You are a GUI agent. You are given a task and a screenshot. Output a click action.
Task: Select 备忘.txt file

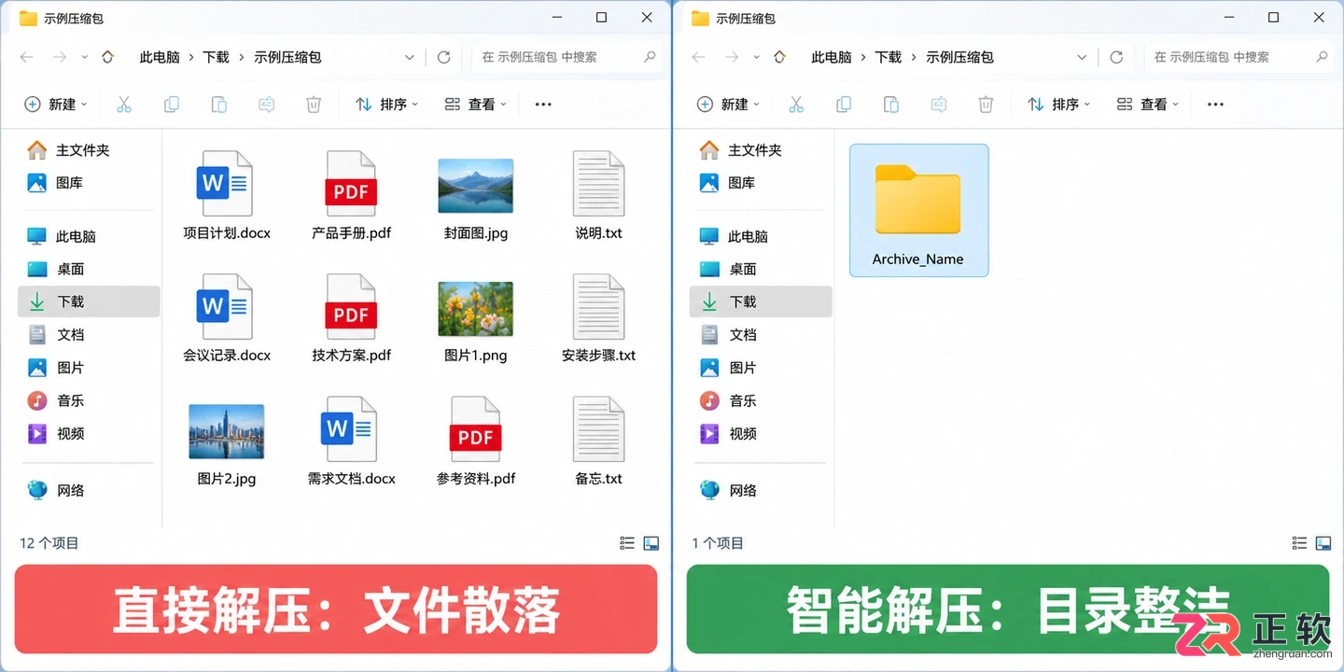pos(598,442)
